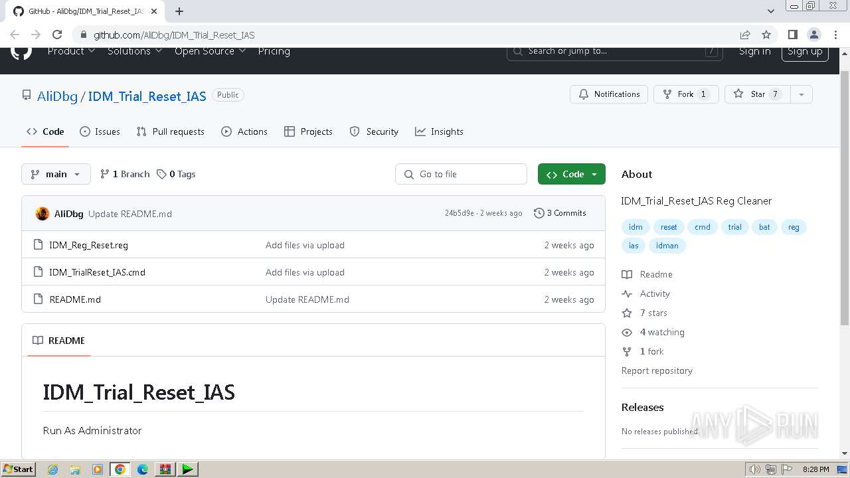Open the browser side panel icon
Viewport: 850px width, 478px height.
(x=792, y=35)
